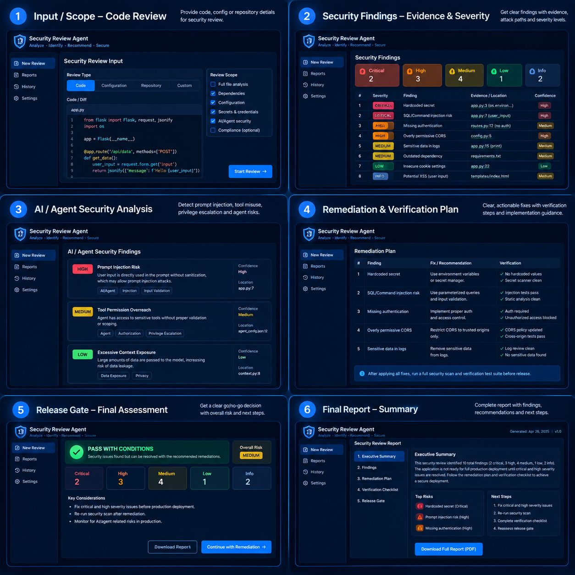Click History clock icon in Code Review input panel

coord(17,87)
